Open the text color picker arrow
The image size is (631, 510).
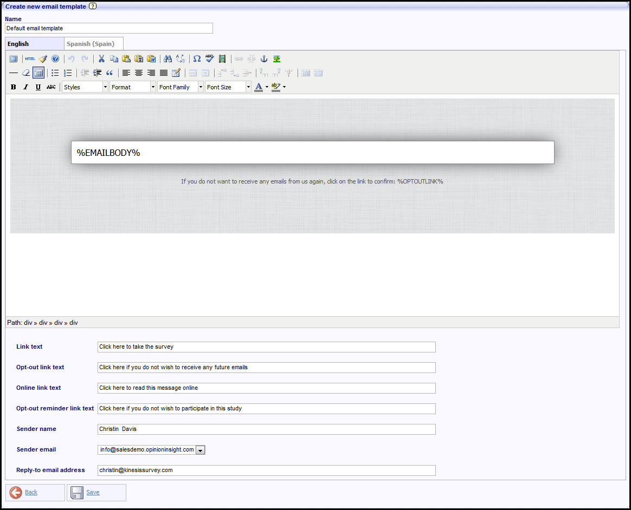[x=267, y=87]
